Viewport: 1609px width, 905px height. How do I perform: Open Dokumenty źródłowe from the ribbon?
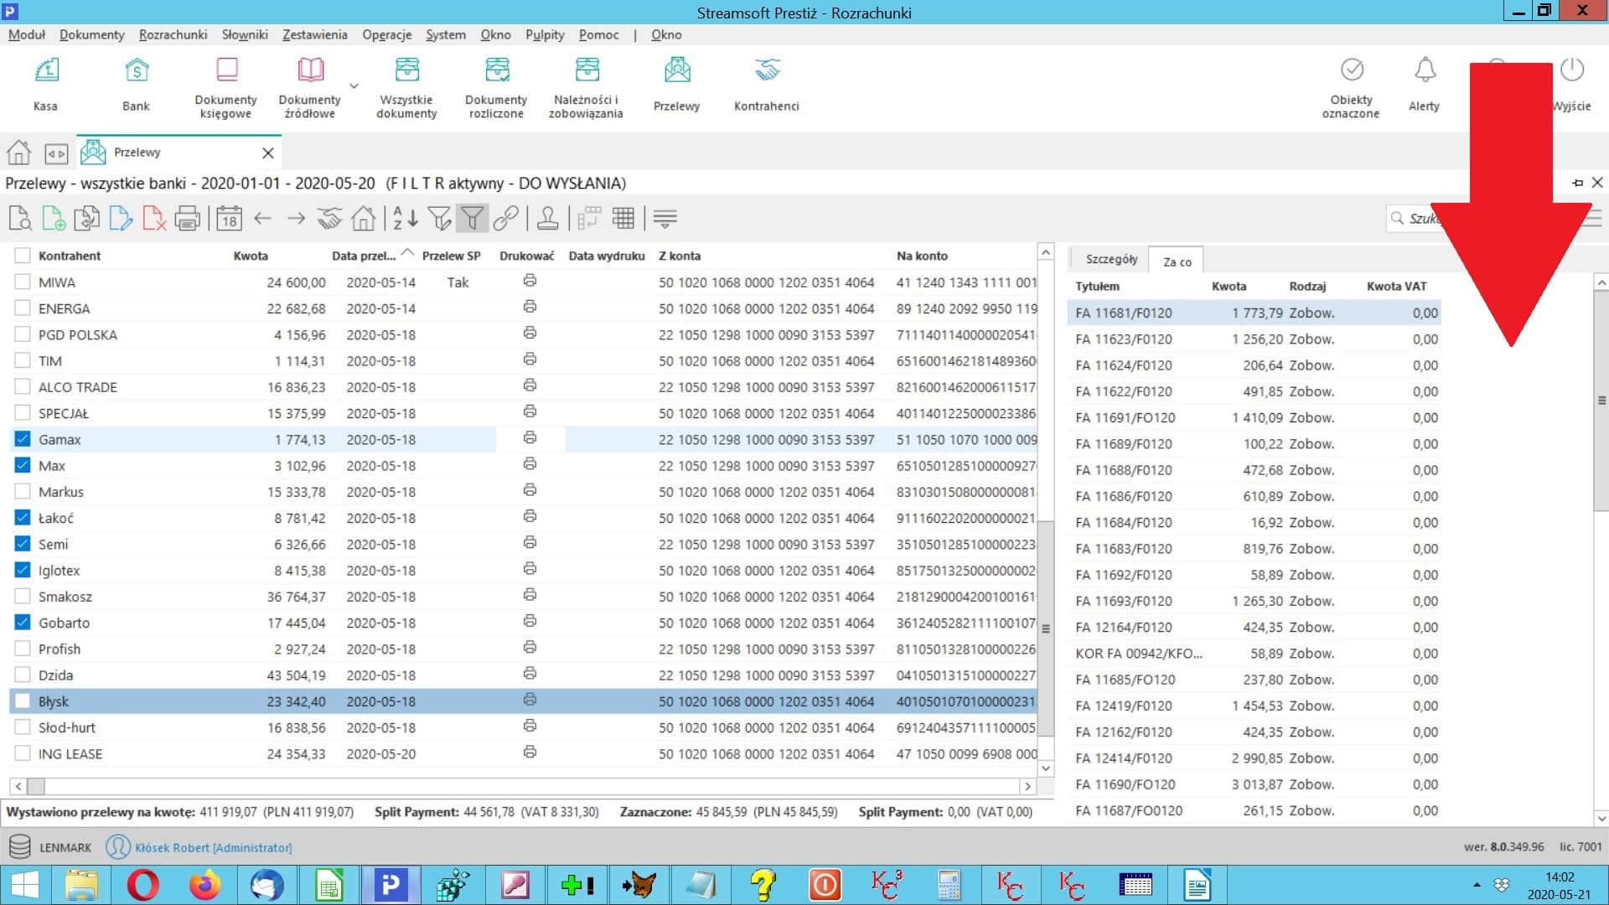[309, 87]
